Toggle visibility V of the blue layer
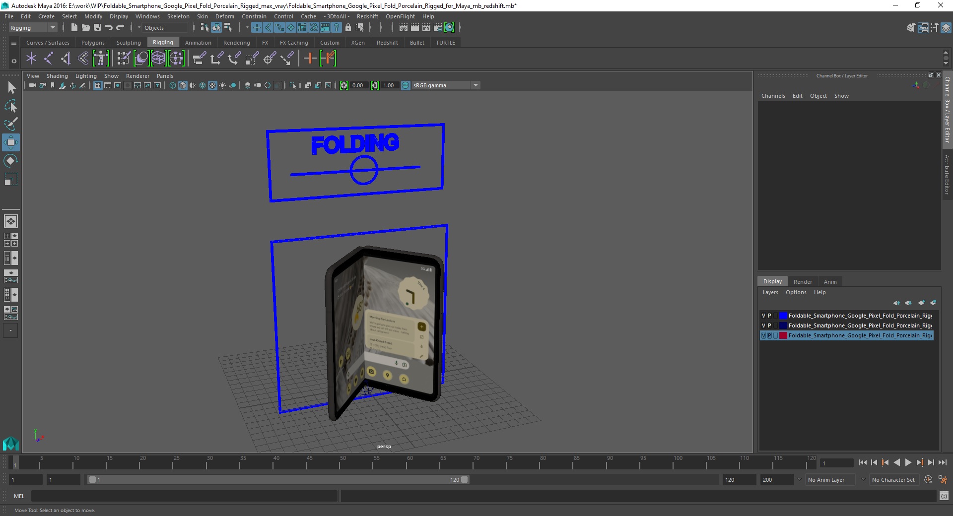 pos(763,316)
